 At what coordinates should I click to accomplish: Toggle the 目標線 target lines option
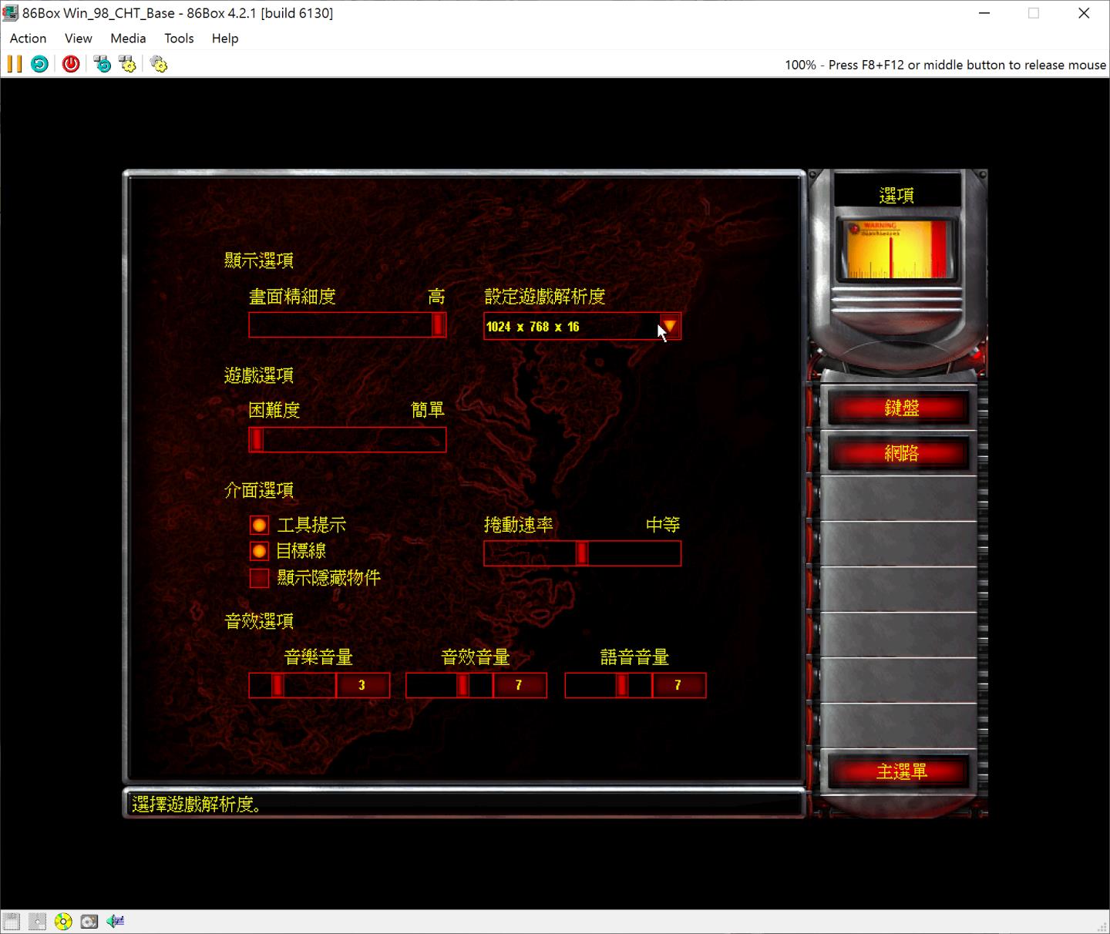pyautogui.click(x=260, y=551)
